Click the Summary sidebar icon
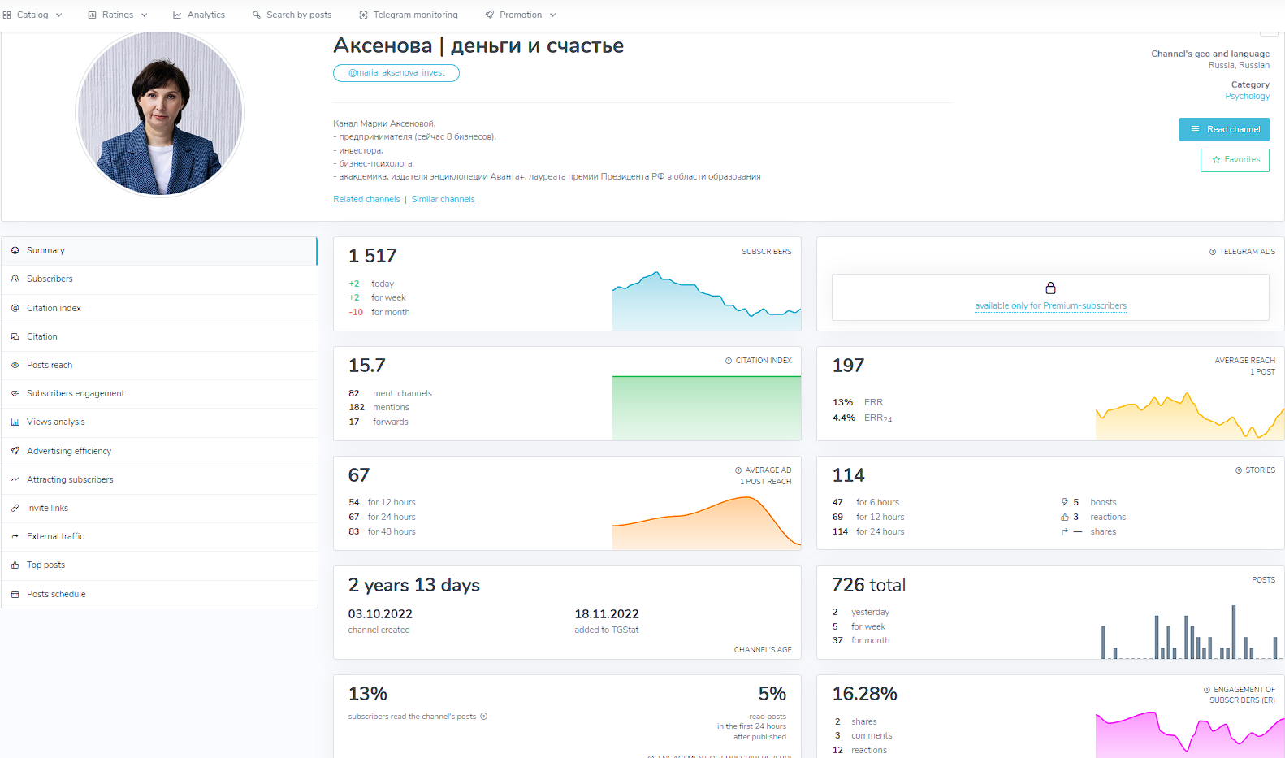Image resolution: width=1285 pixels, height=758 pixels. tap(15, 250)
